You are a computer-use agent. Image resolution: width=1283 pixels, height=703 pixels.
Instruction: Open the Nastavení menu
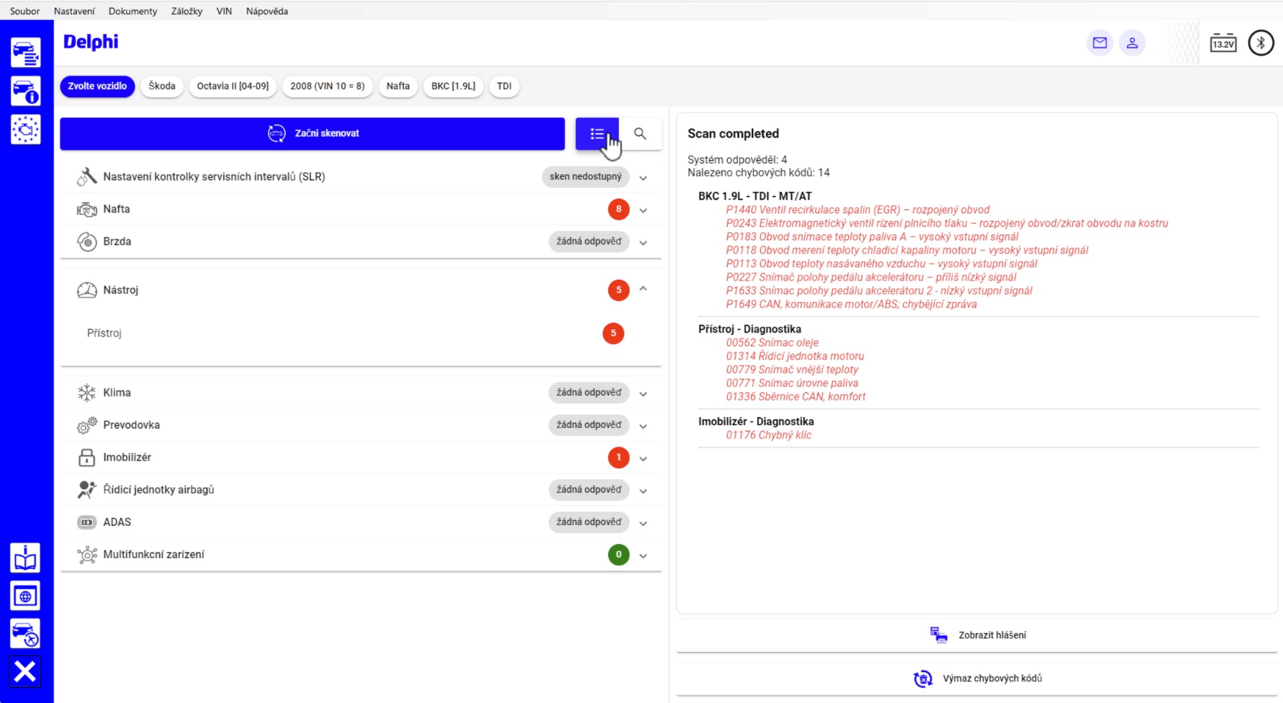74,11
